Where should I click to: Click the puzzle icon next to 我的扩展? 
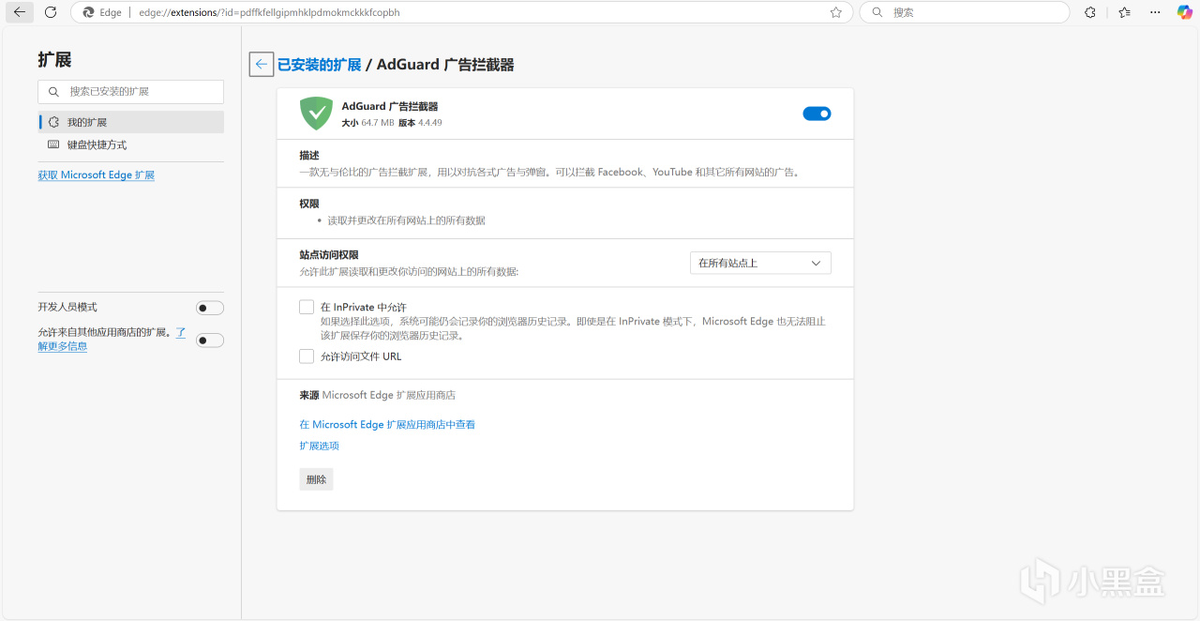pos(53,122)
